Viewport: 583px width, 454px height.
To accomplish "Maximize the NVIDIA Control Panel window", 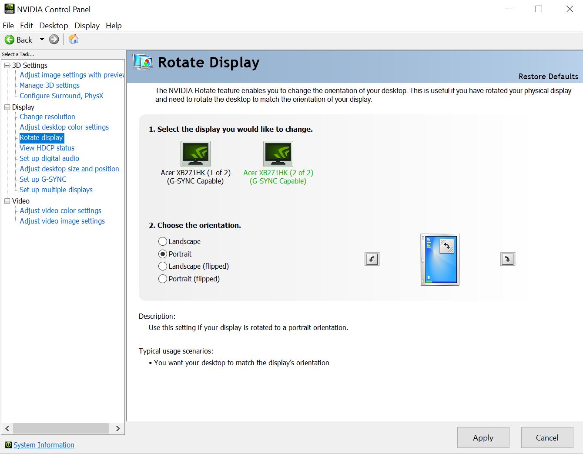I will point(539,9).
